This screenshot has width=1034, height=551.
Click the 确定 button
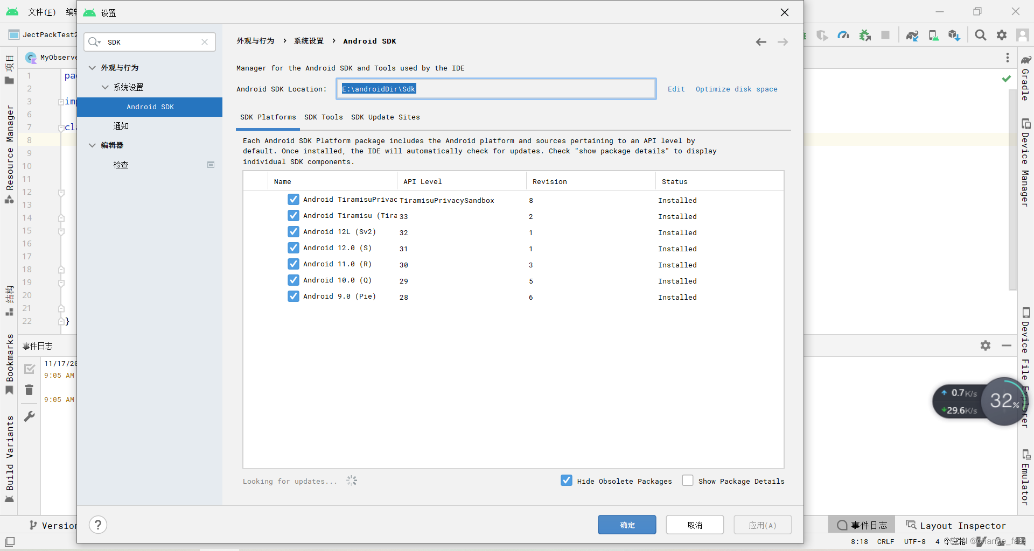[x=627, y=525]
